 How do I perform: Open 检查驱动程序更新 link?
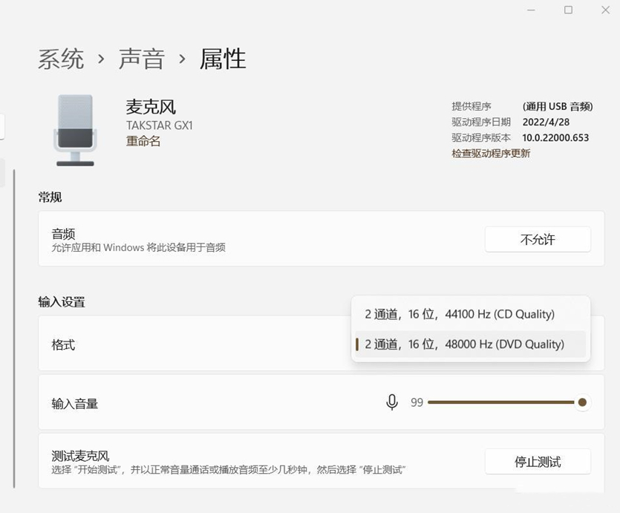tap(491, 154)
